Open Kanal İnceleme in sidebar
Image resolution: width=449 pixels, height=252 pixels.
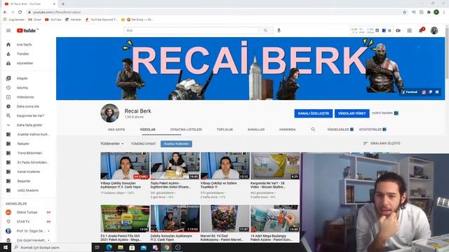point(28,171)
